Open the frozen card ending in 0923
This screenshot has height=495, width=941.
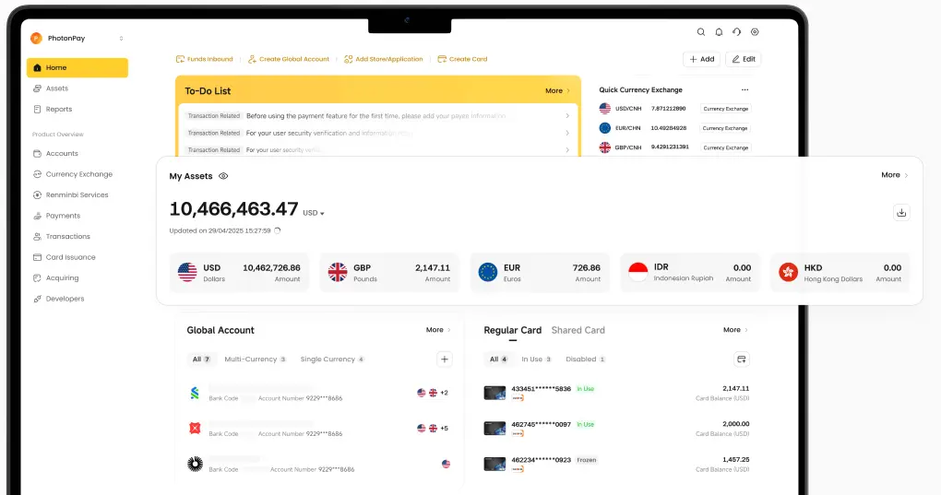(x=616, y=464)
